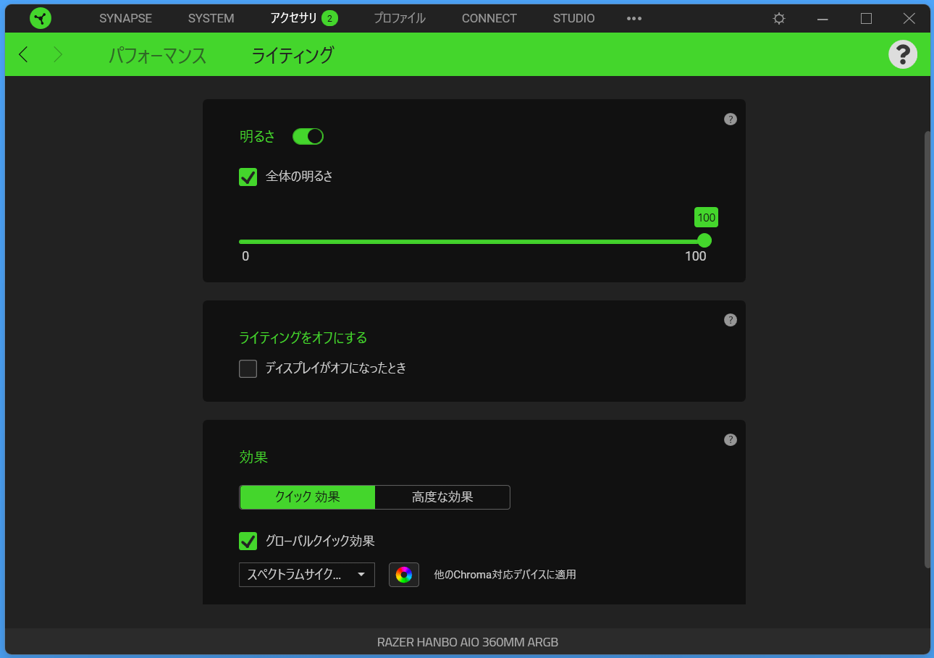
Task: Close the Razer Synapse window
Action: 909,19
